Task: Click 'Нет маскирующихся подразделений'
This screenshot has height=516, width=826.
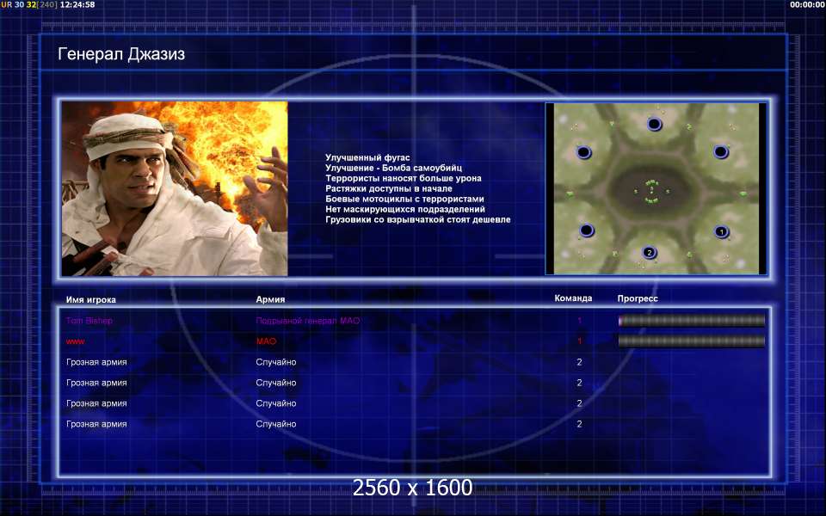Action: tap(405, 209)
